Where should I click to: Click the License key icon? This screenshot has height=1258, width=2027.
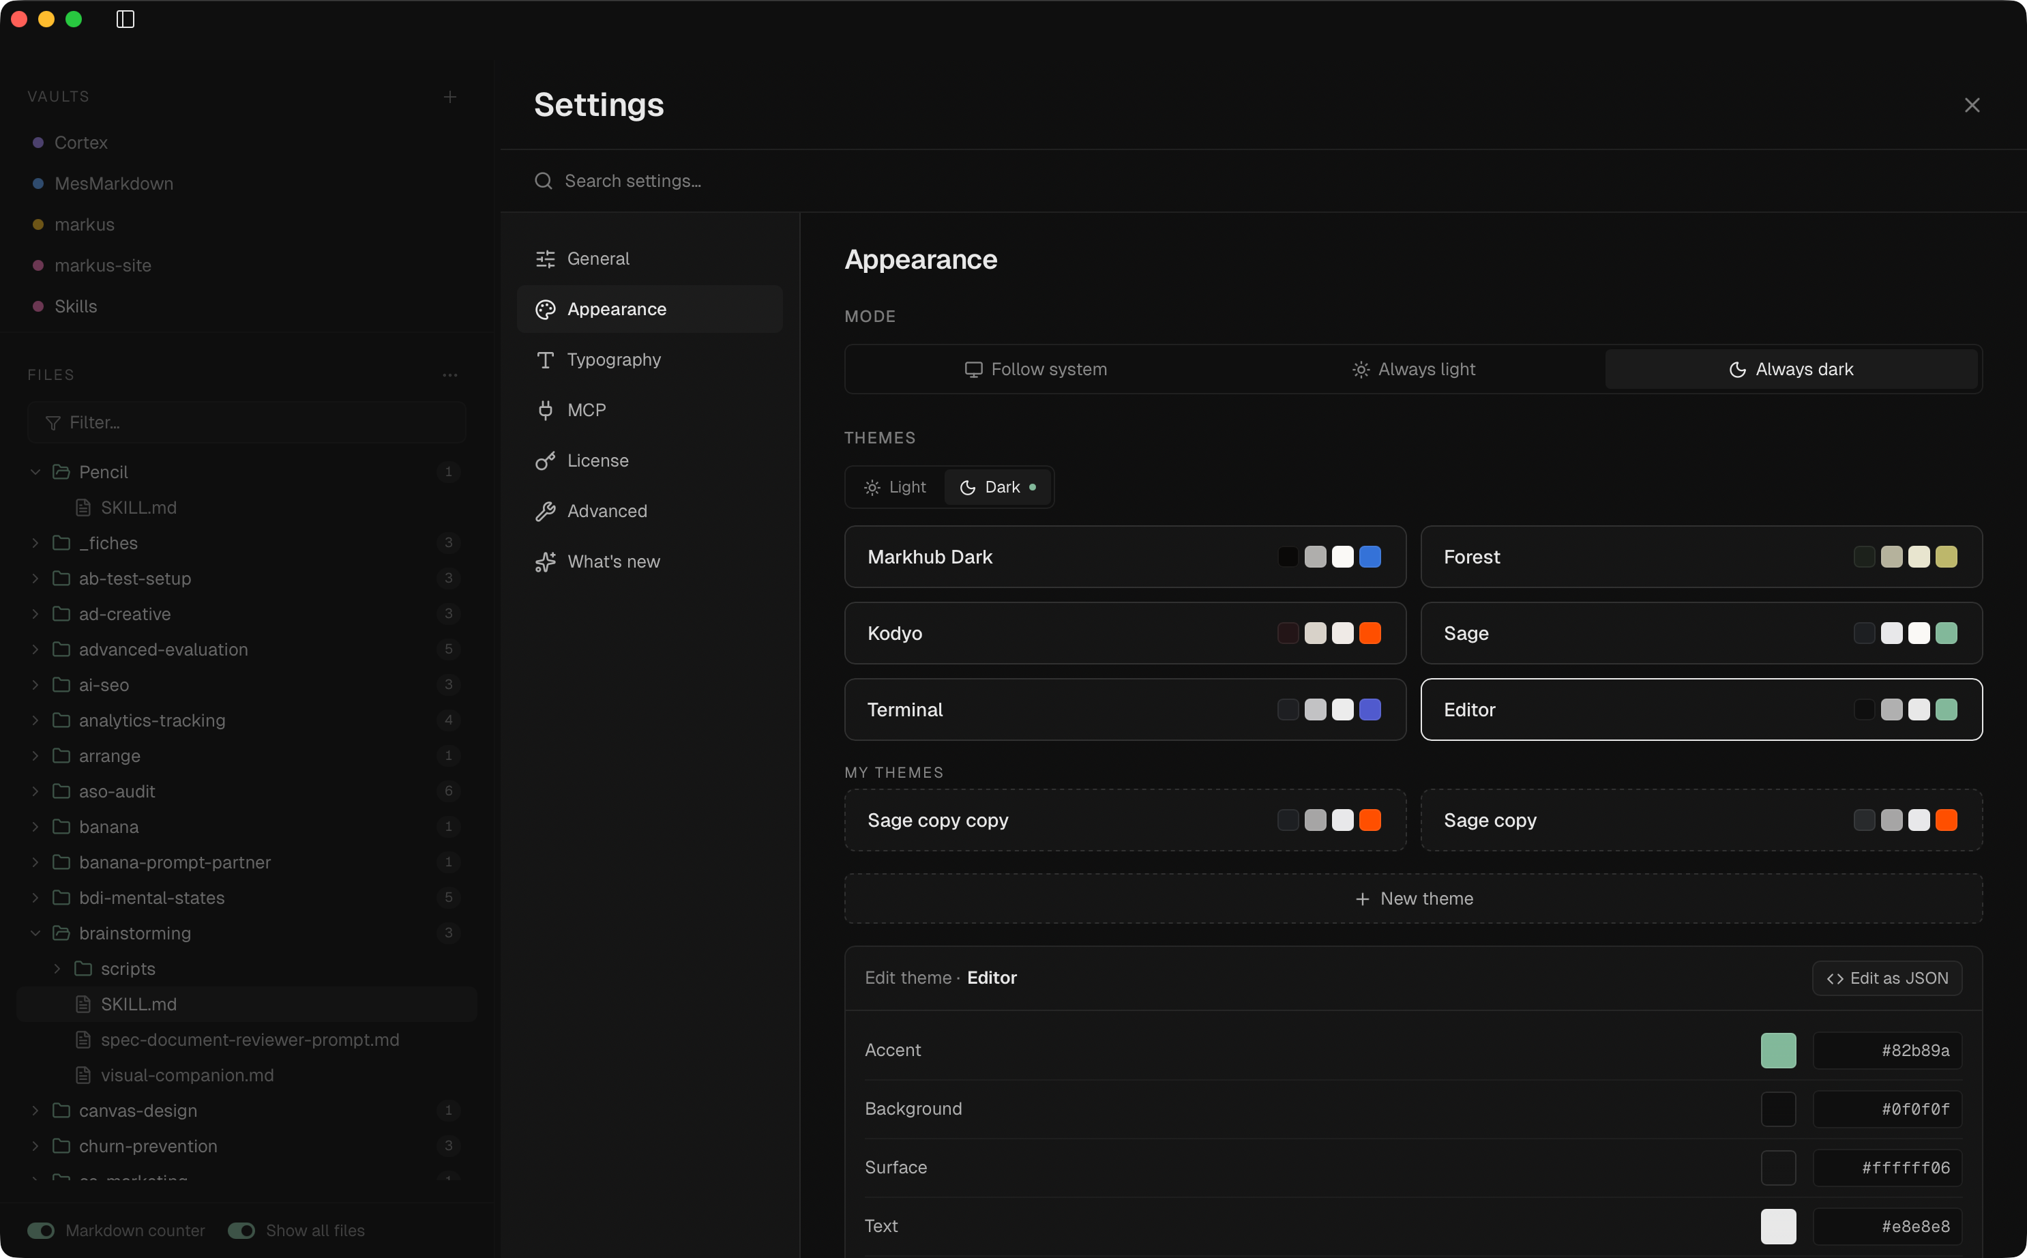(546, 461)
